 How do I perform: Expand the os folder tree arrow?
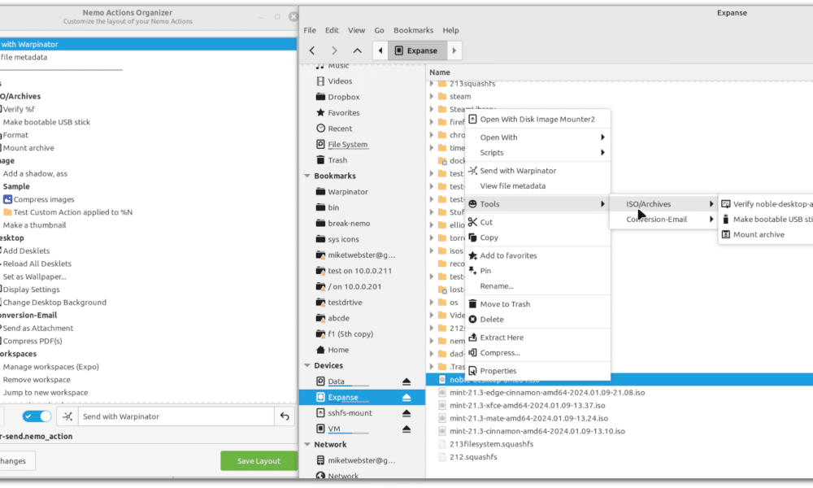coord(432,303)
